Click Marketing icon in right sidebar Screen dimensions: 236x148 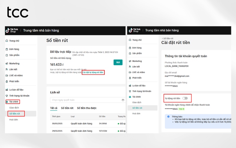pyautogui.click(x=130, y=61)
